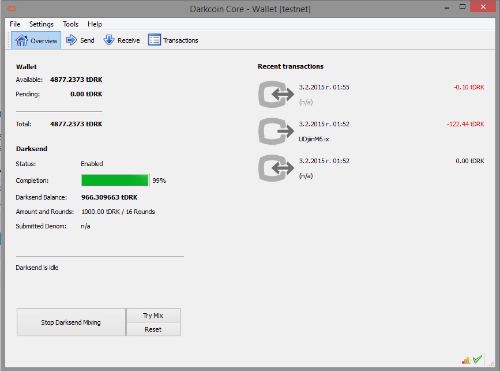Open the Settings menu
This screenshot has width=500, height=372.
coord(42,24)
